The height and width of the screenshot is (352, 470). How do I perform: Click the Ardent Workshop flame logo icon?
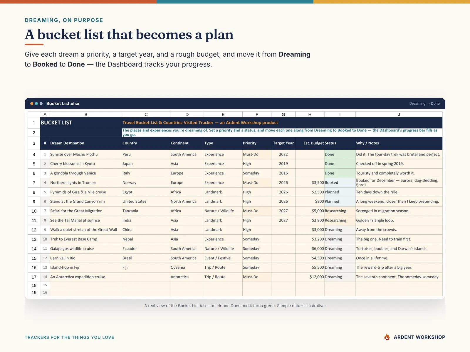coord(387,337)
